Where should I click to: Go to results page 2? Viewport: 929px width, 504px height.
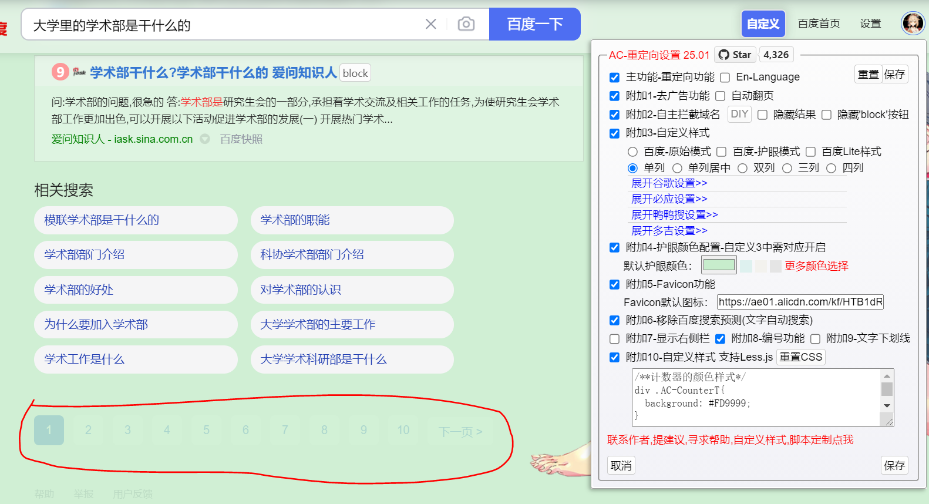coord(88,430)
